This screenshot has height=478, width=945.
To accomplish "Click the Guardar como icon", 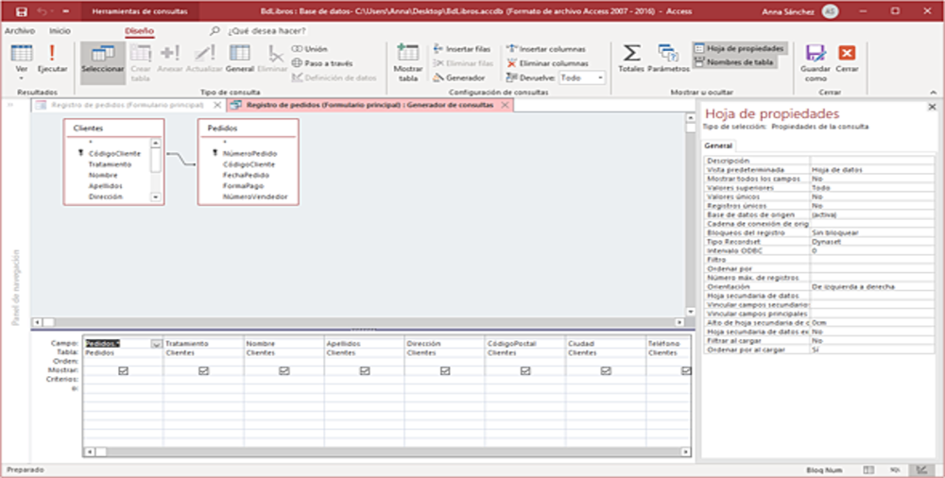I will click(x=815, y=55).
